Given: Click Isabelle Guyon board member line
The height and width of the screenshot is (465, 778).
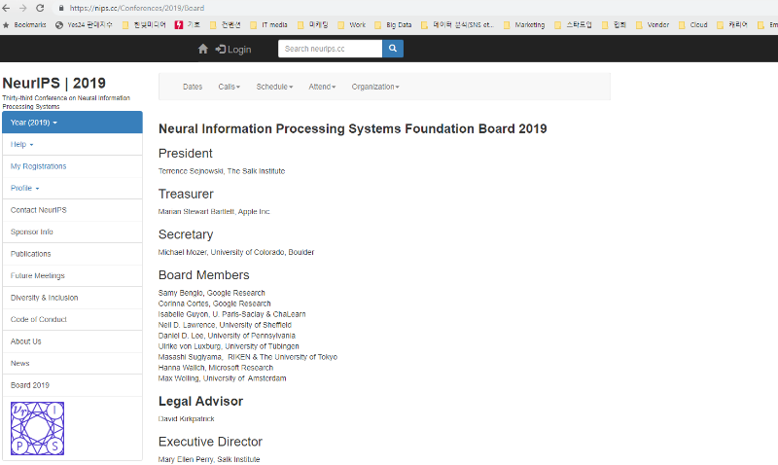Looking at the screenshot, I should point(232,314).
